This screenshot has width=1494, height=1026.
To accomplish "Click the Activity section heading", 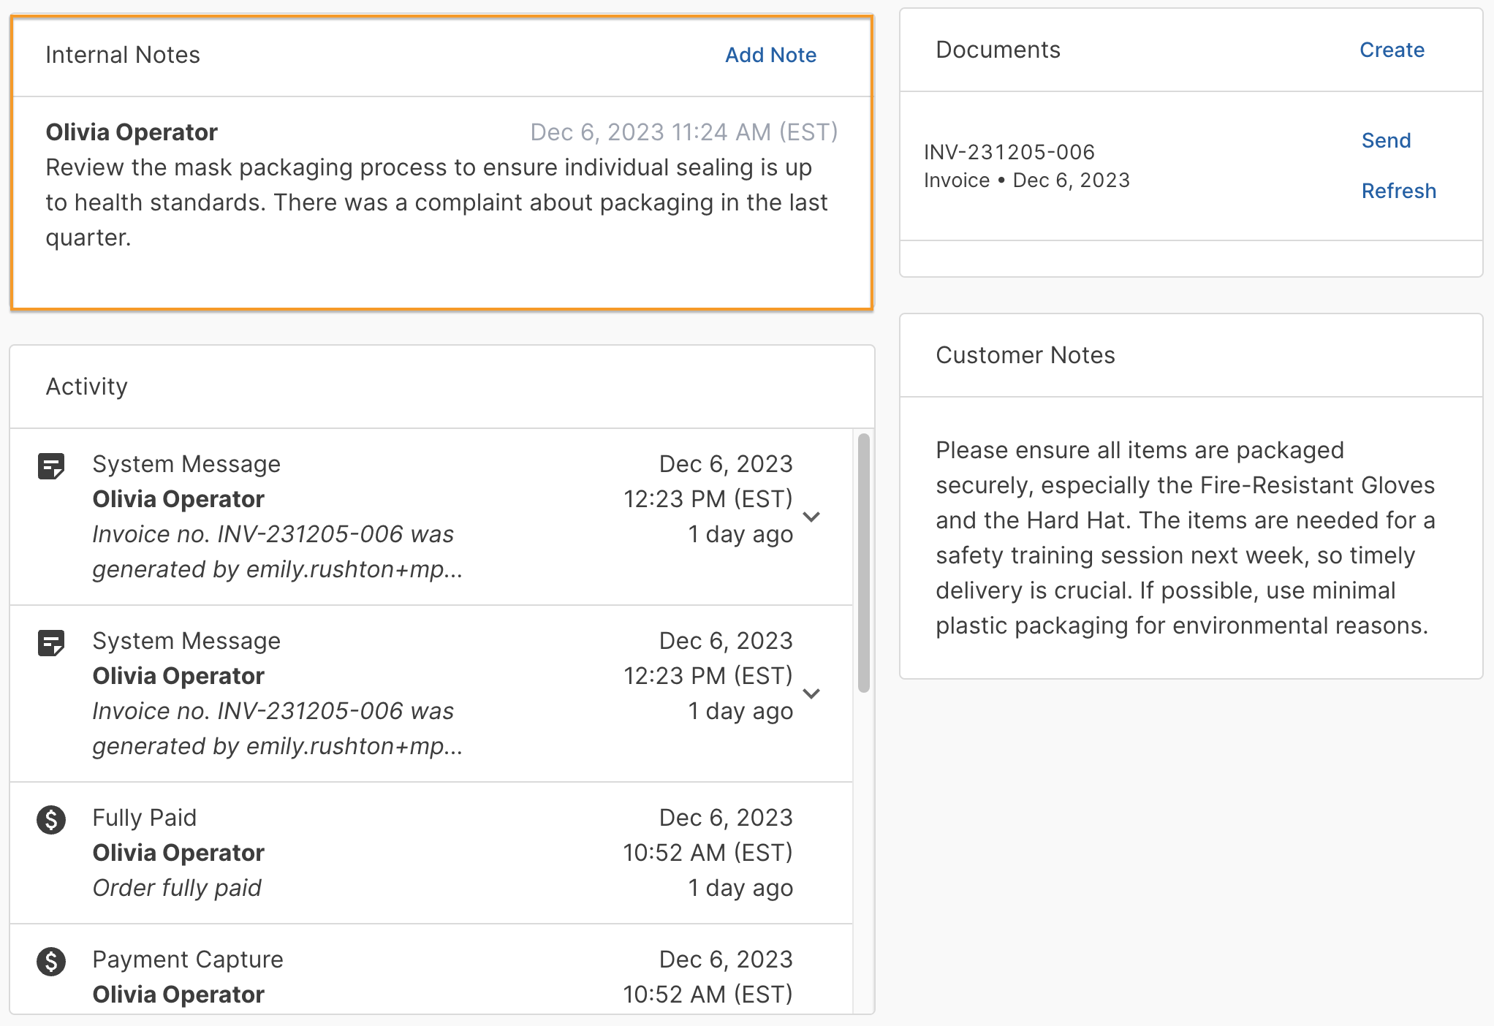I will (87, 387).
